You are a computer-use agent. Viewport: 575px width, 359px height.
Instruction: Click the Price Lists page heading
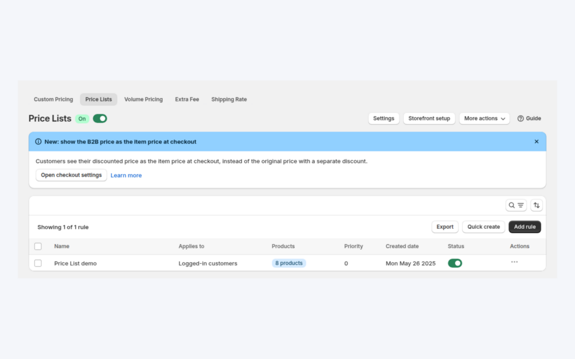coord(50,119)
